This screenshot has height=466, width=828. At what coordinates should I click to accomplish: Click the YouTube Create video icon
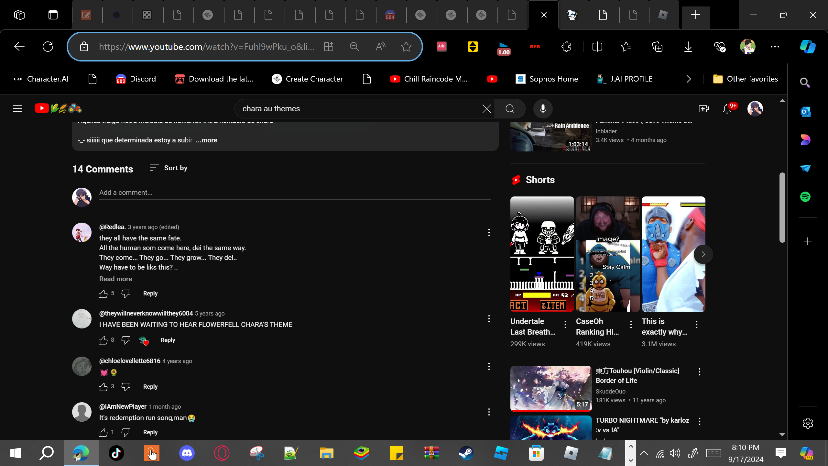(x=703, y=109)
